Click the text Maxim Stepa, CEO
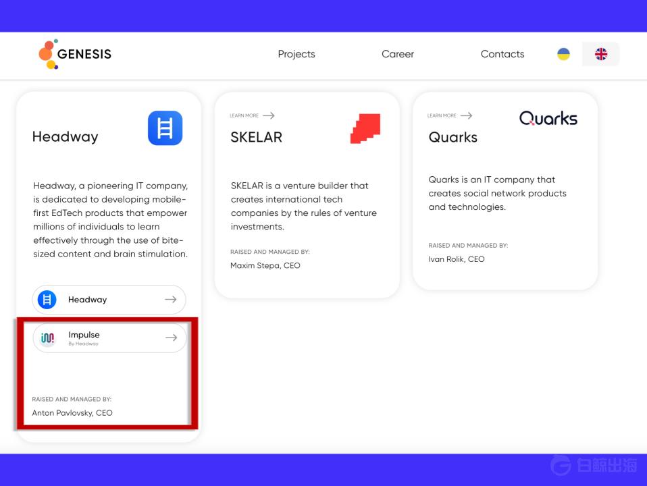This screenshot has width=647, height=486. tap(265, 265)
